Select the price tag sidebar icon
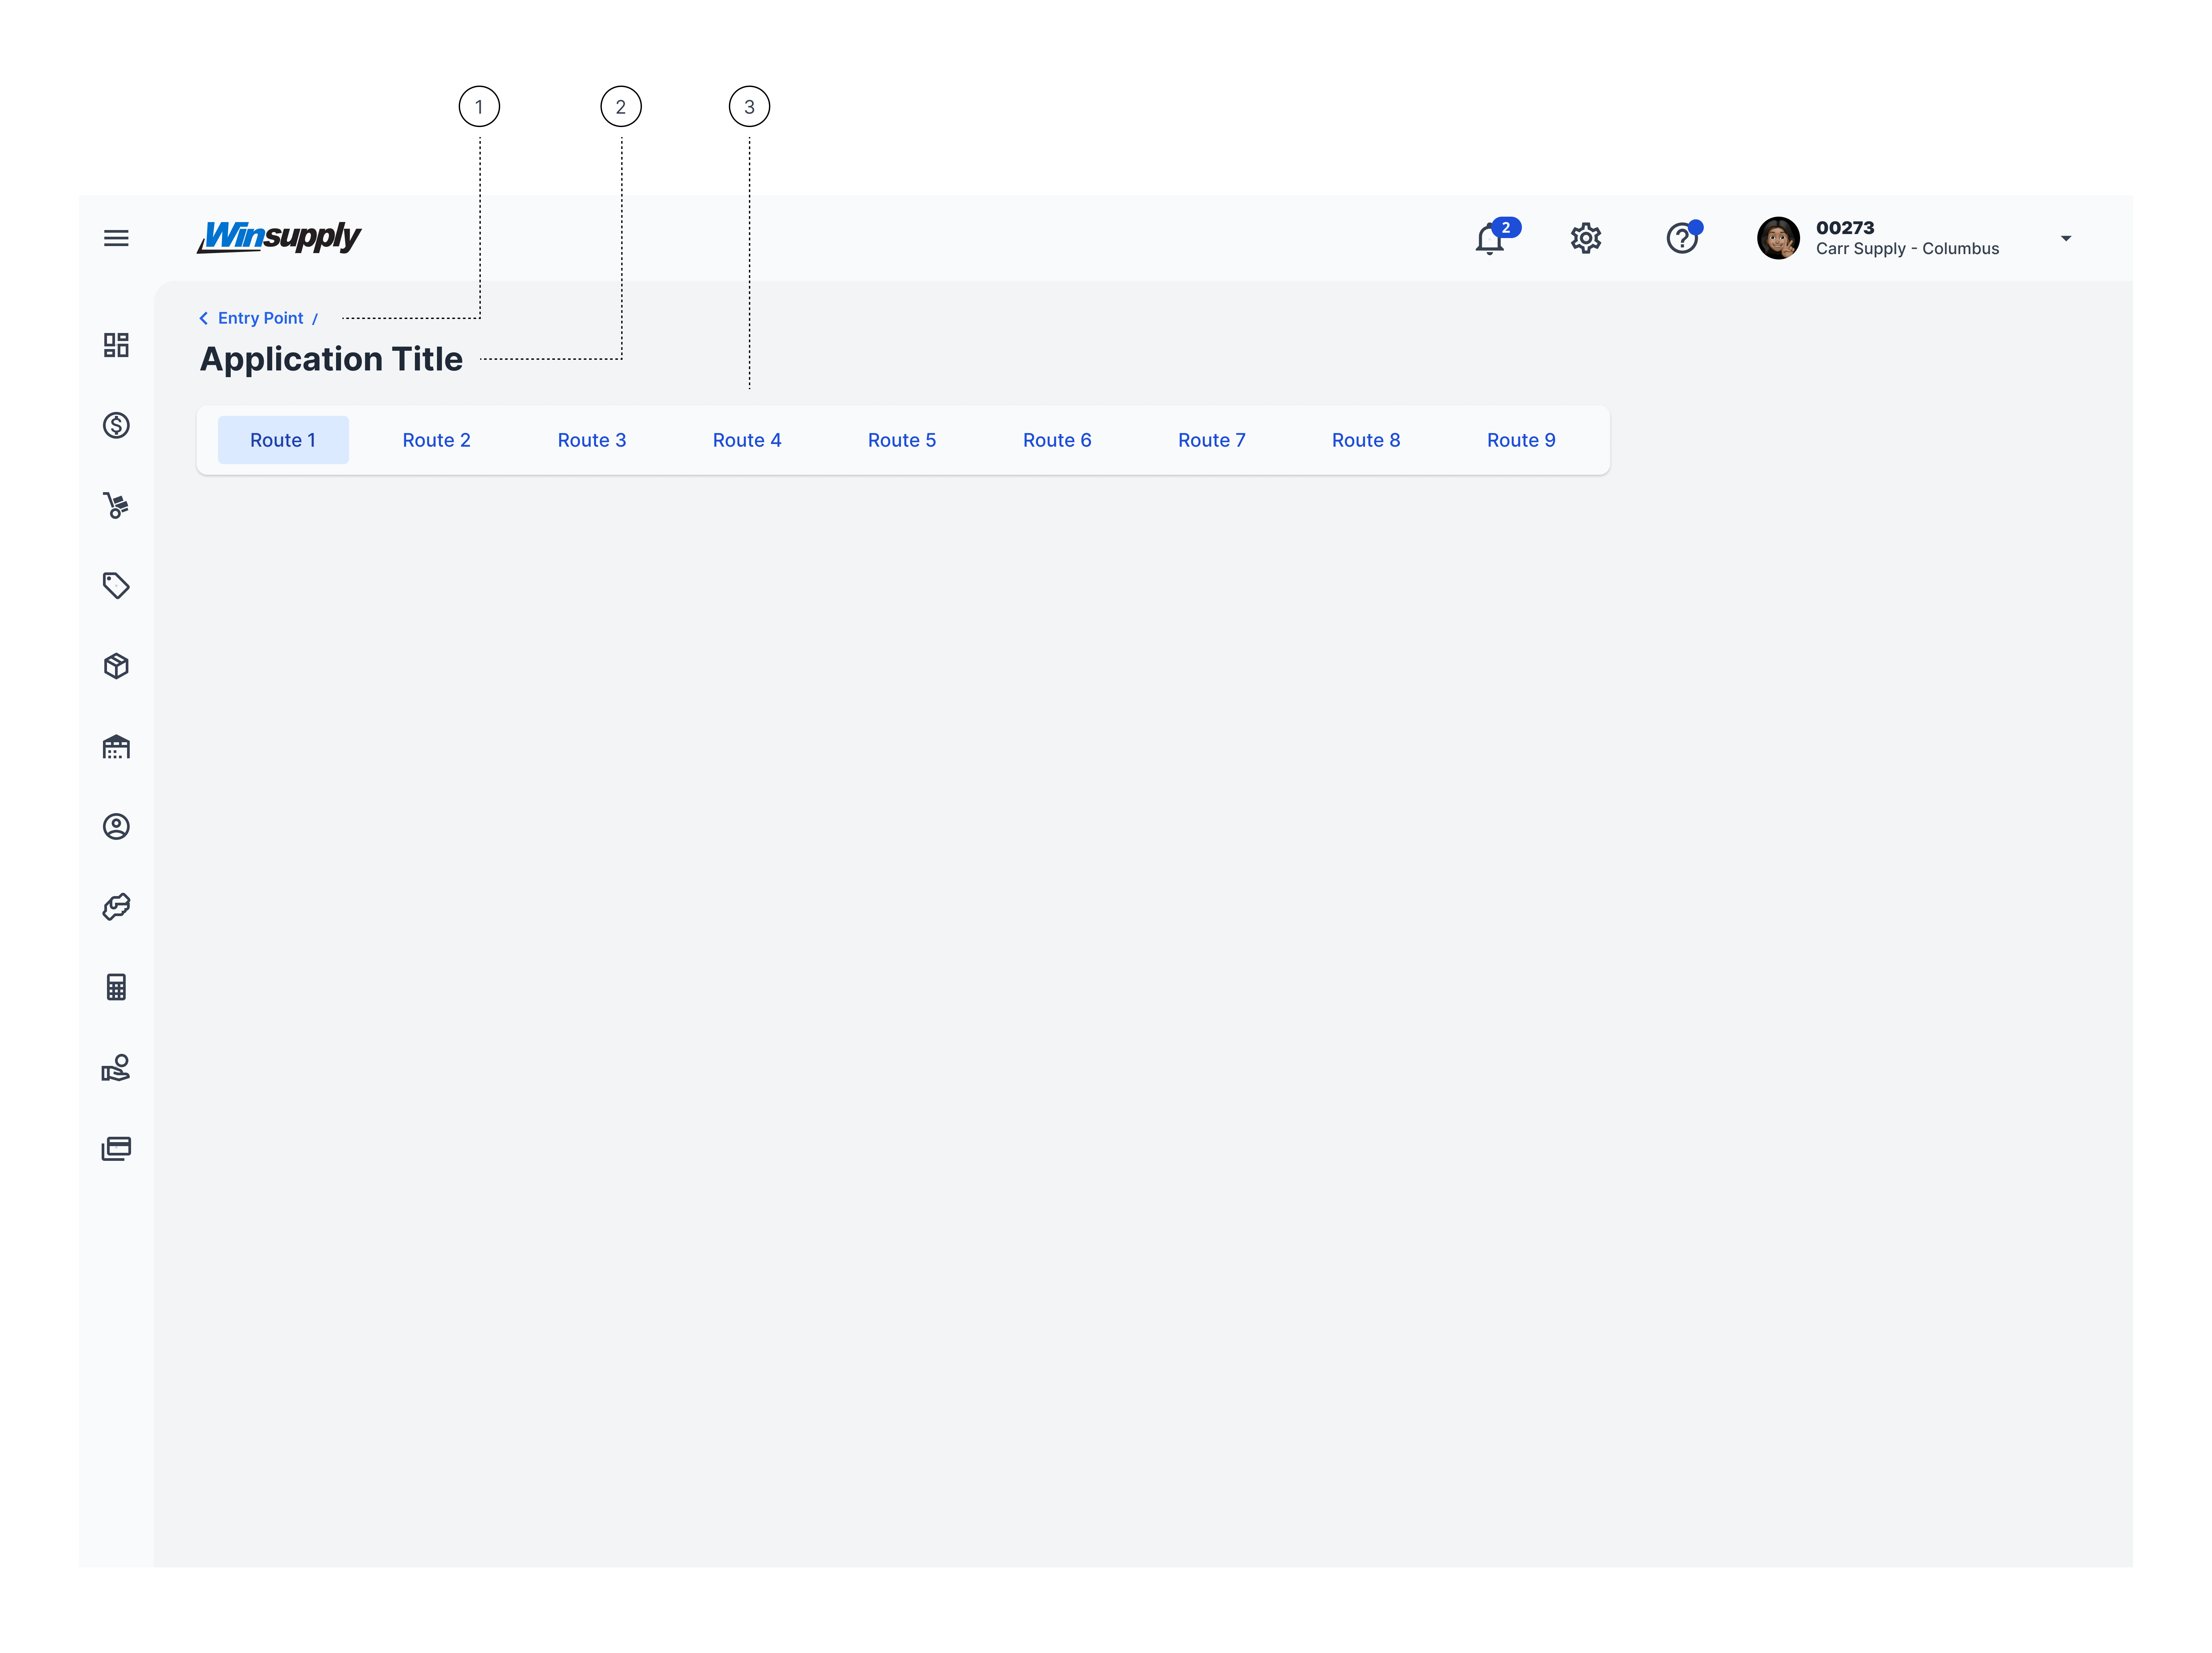 tap(116, 585)
